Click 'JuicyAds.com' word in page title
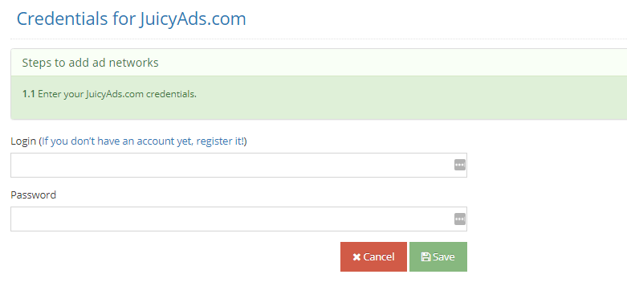This screenshot has height=303, width=627. (x=193, y=19)
